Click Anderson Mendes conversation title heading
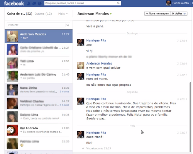Image resolution: width=193 pixels, height=154 pixels. coord(93,14)
